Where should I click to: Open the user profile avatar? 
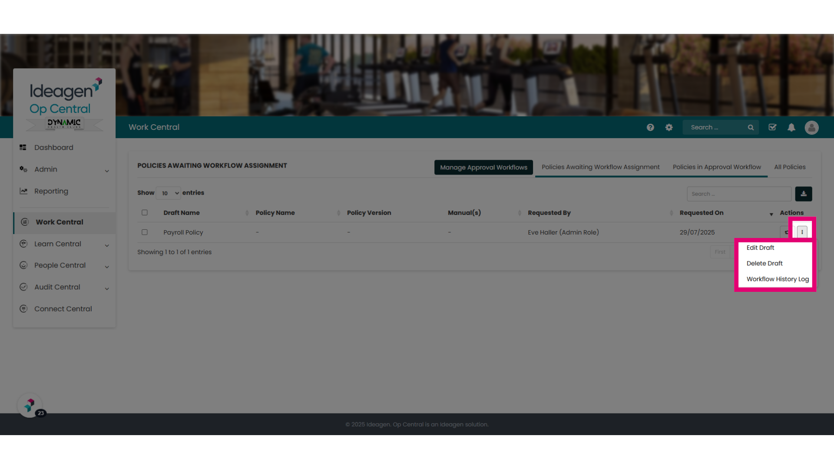811,127
